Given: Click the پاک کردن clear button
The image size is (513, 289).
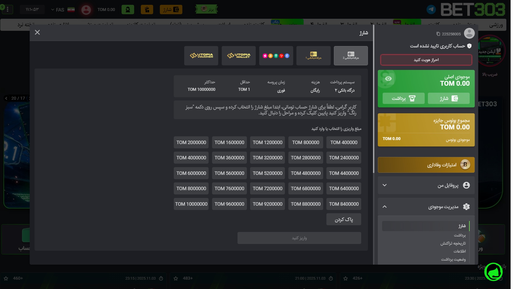Looking at the screenshot, I should [x=344, y=219].
